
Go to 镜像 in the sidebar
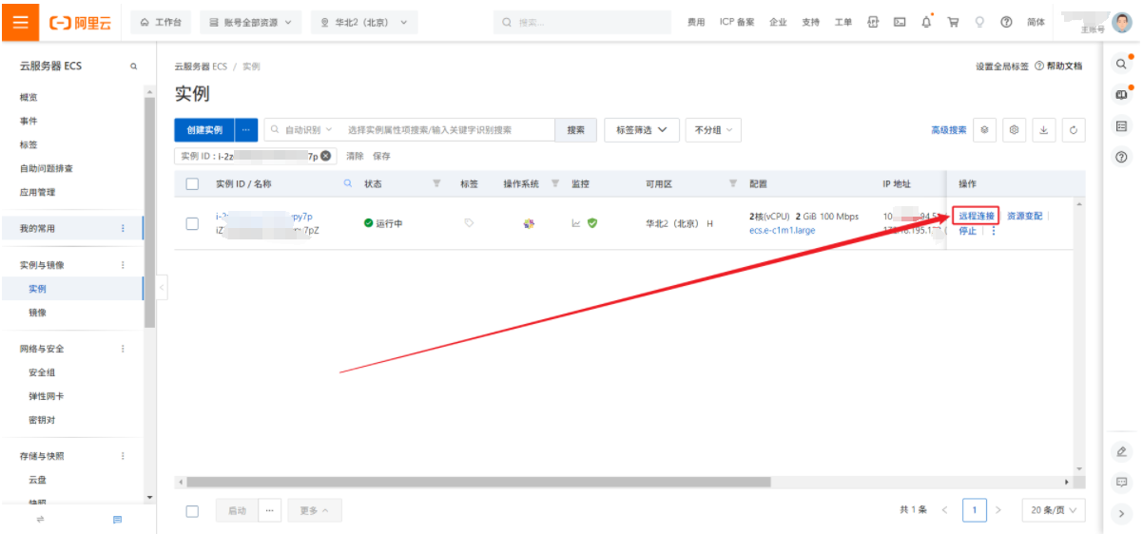click(37, 313)
